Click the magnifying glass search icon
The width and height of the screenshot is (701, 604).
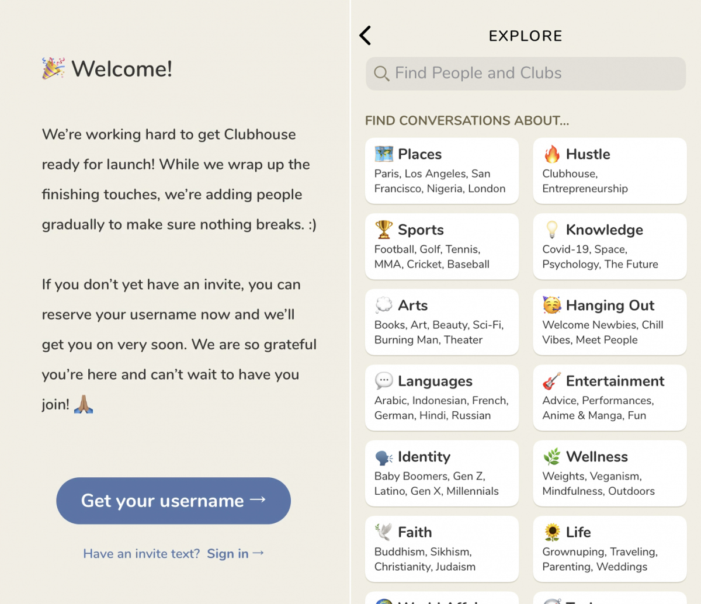click(381, 74)
